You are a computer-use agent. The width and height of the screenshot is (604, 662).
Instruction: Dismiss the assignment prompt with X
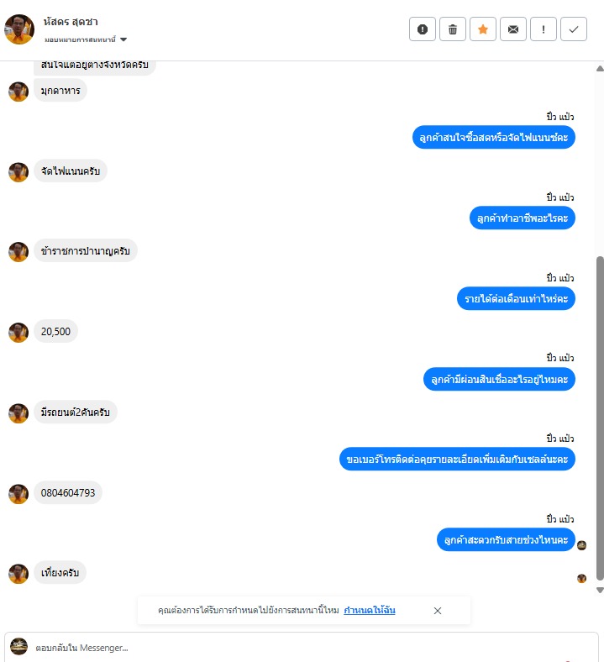point(438,611)
